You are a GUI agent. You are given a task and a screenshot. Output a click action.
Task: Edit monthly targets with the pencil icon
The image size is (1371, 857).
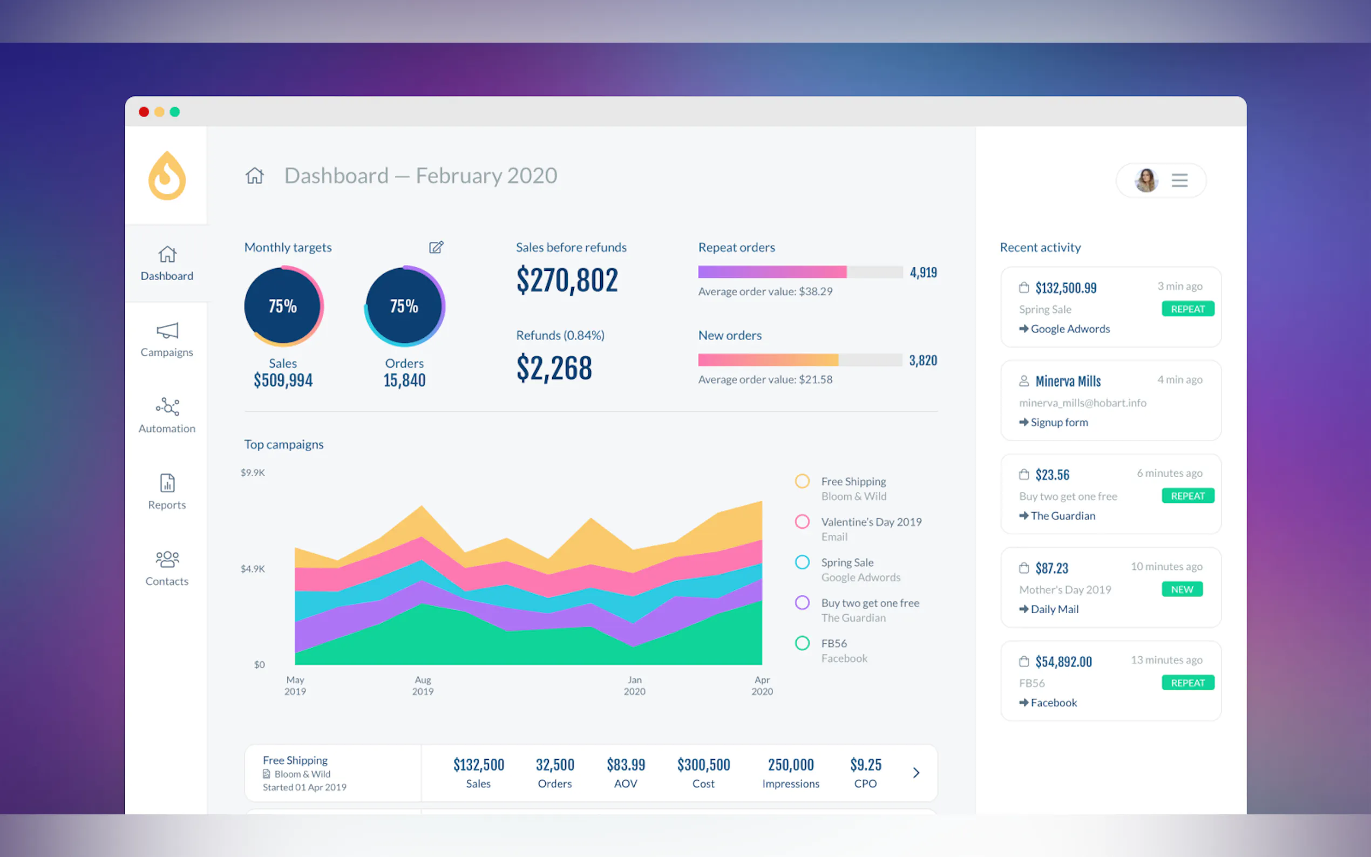[436, 247]
